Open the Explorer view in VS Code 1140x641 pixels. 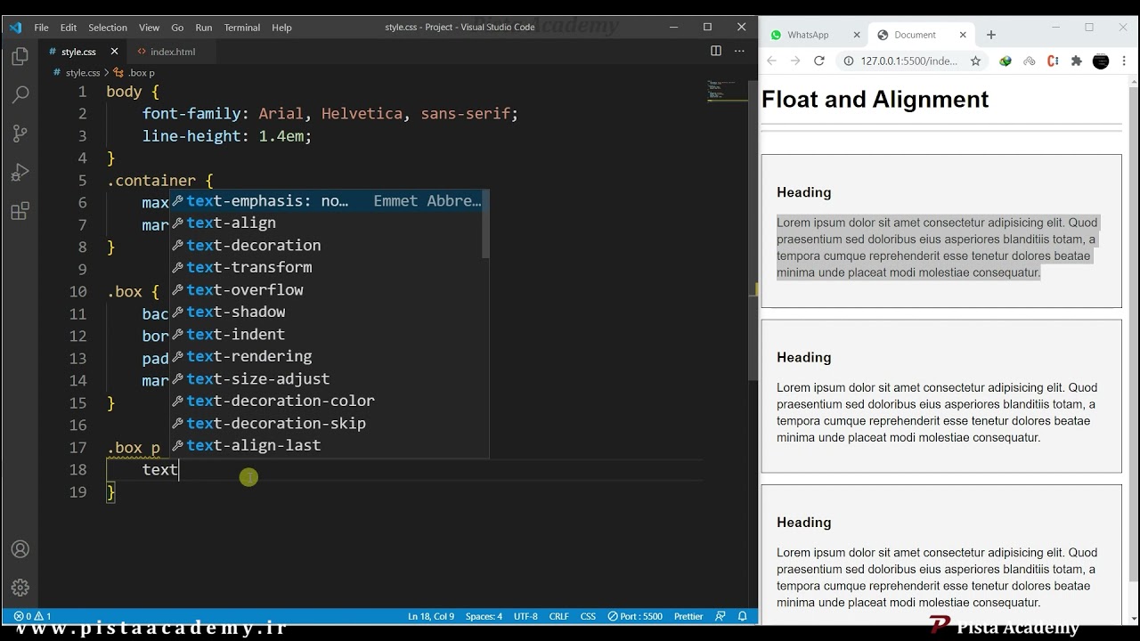[20, 58]
